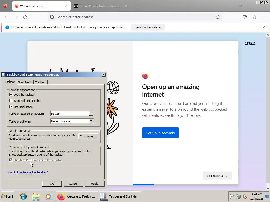Click Cancel in Taskbar Properties dialog
270x202 pixels.
click(73, 184)
